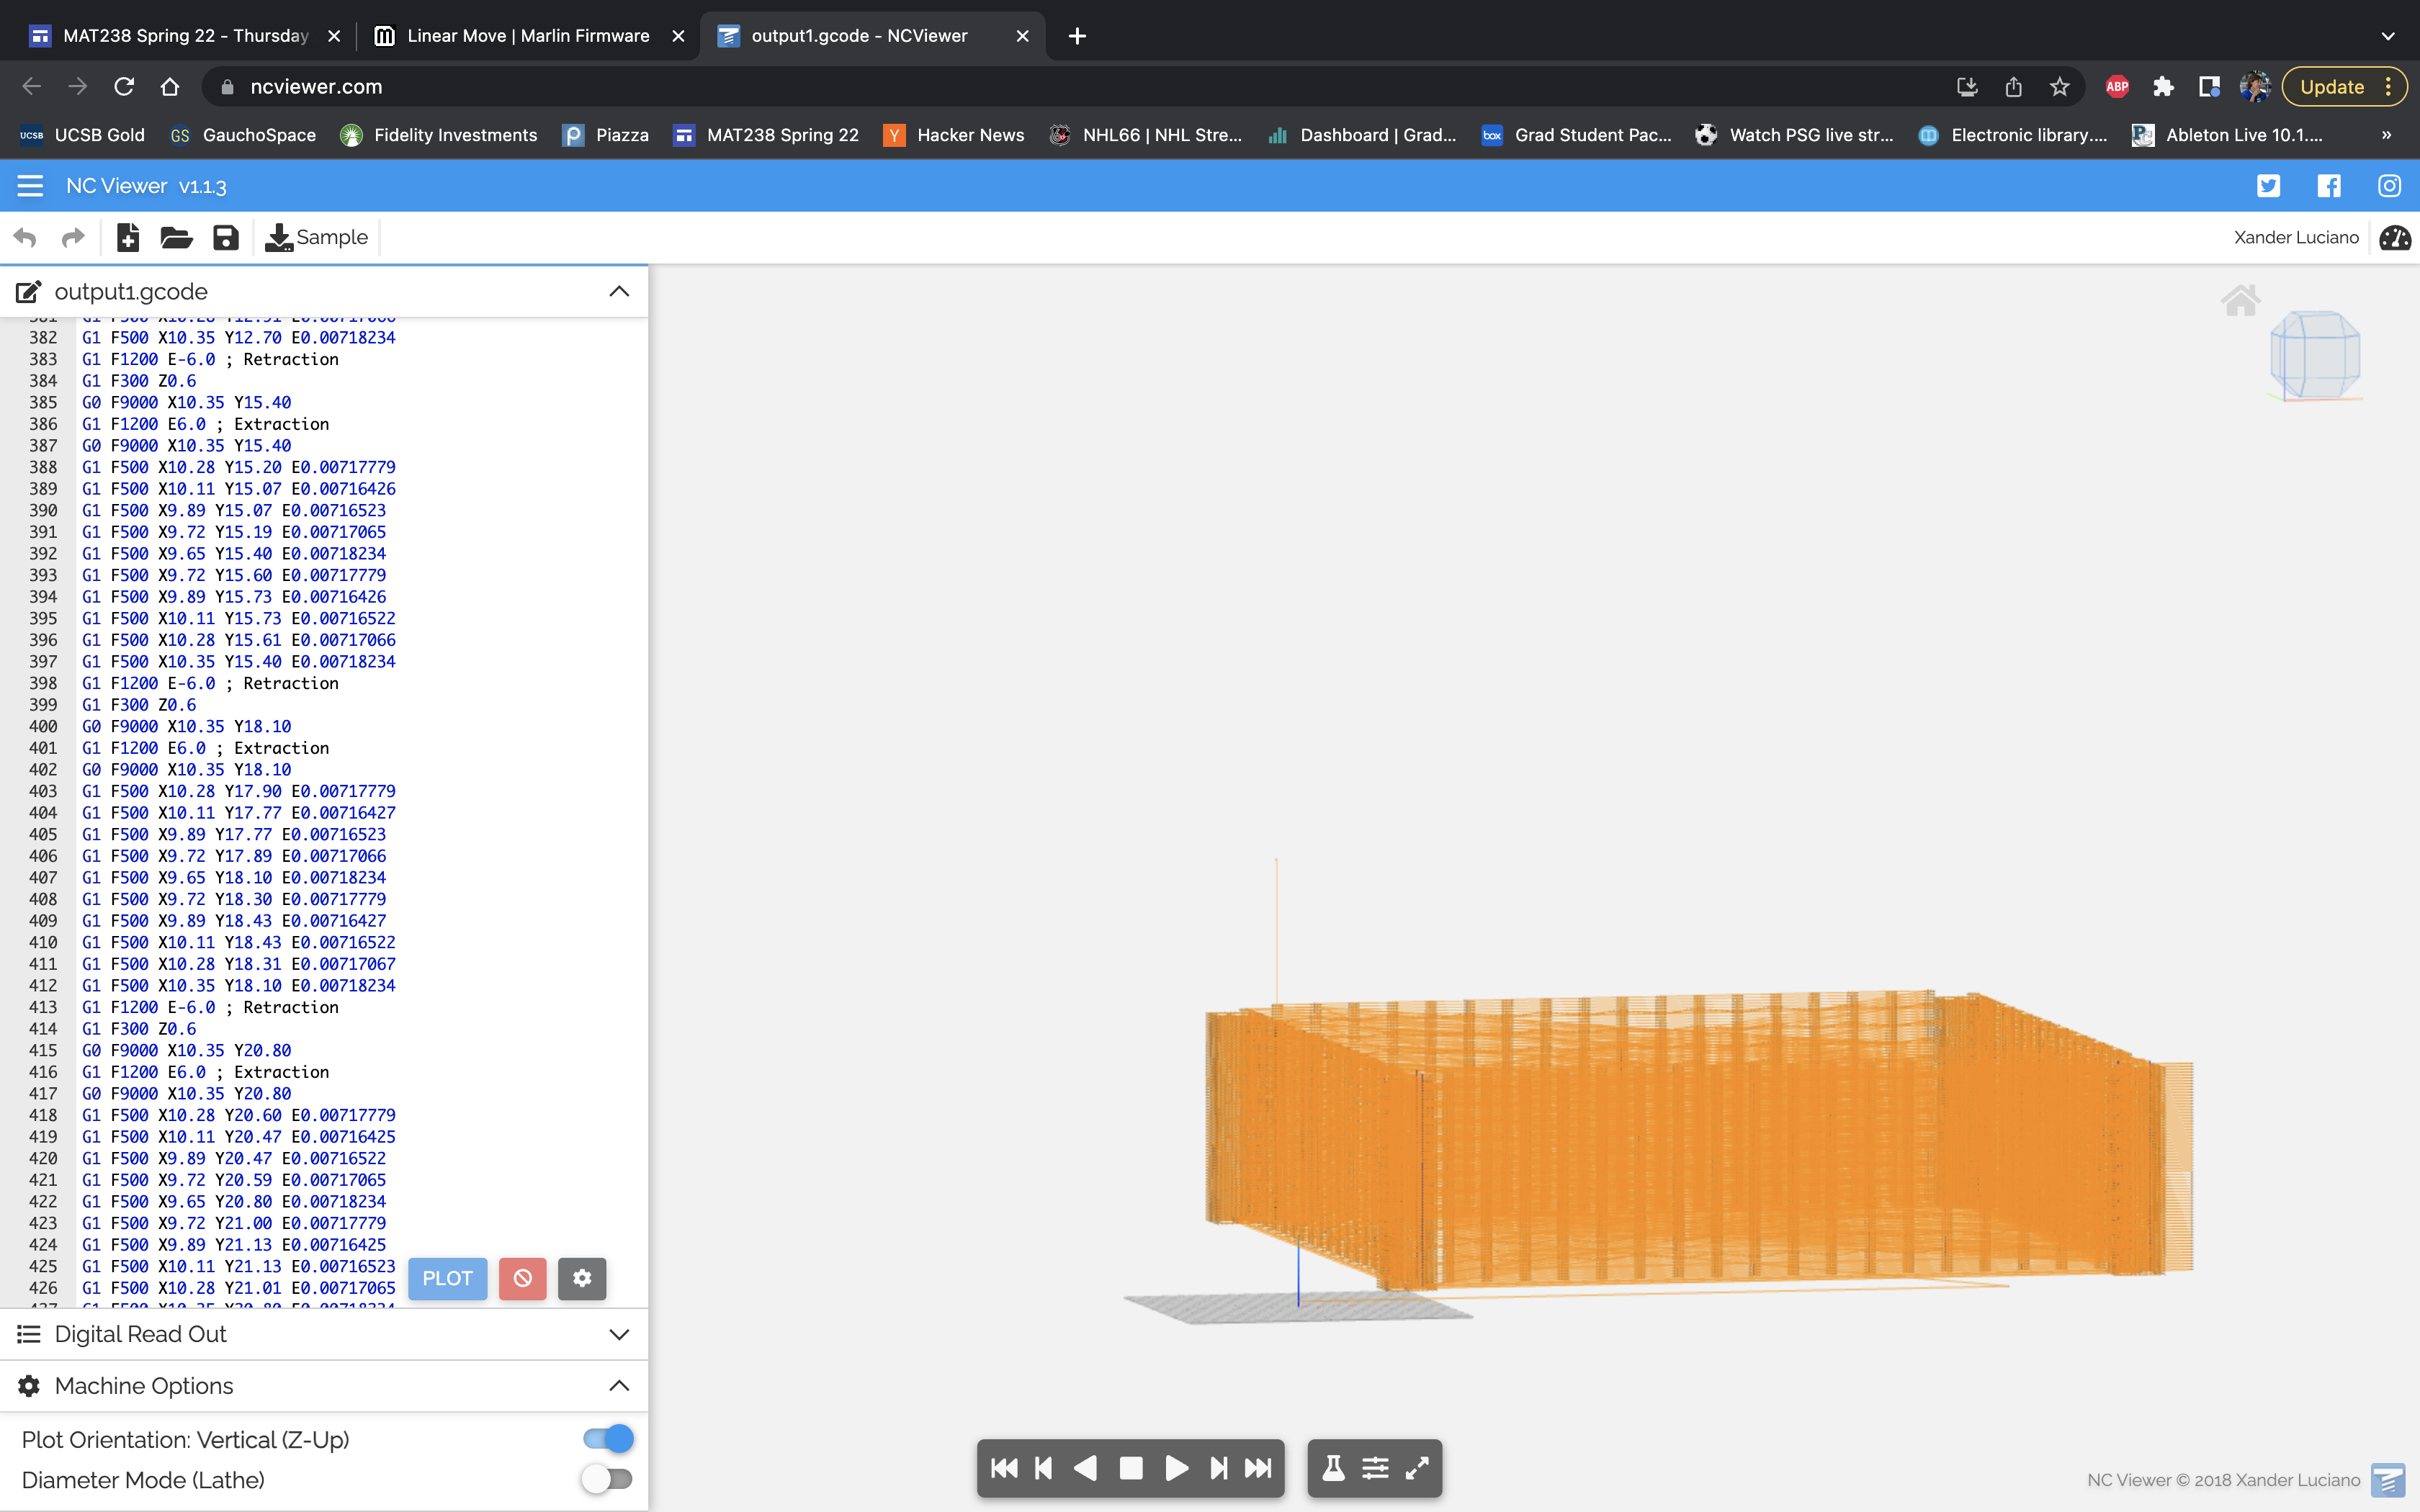Click the edit icon beside output1.gcode
The height and width of the screenshot is (1512, 2420).
[28, 292]
